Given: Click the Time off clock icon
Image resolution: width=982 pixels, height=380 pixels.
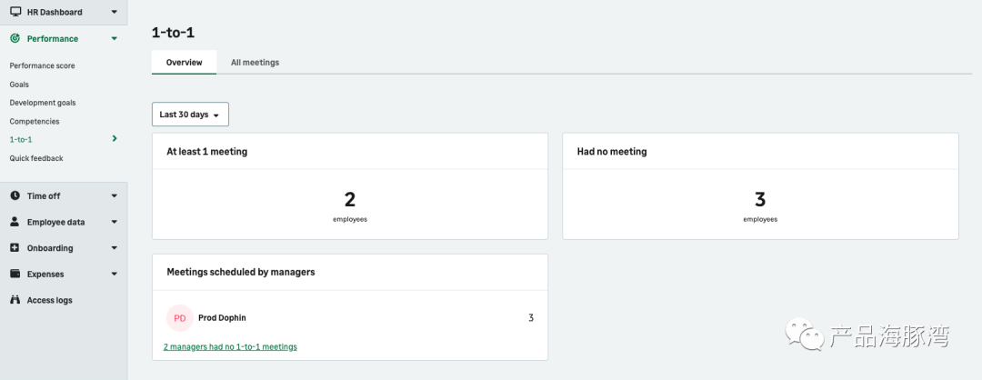Looking at the screenshot, I should [15, 196].
